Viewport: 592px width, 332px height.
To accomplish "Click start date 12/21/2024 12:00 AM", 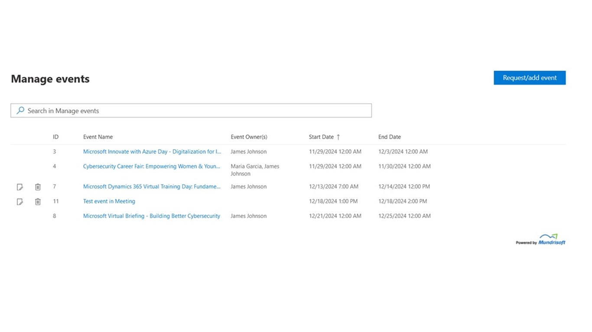I will pyautogui.click(x=335, y=216).
